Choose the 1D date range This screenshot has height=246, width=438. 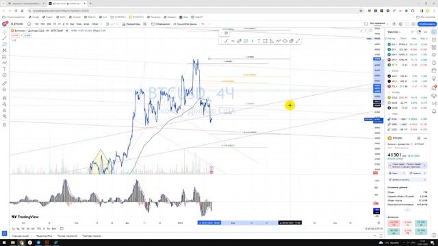tap(13, 229)
